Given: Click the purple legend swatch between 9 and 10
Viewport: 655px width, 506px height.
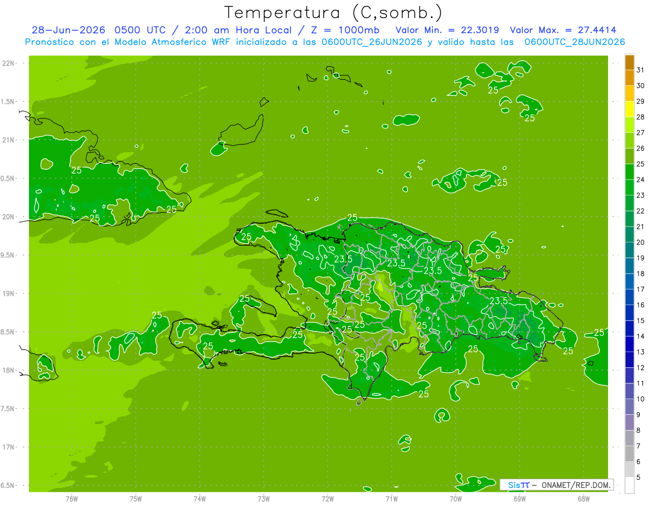Looking at the screenshot, I should 629,407.
